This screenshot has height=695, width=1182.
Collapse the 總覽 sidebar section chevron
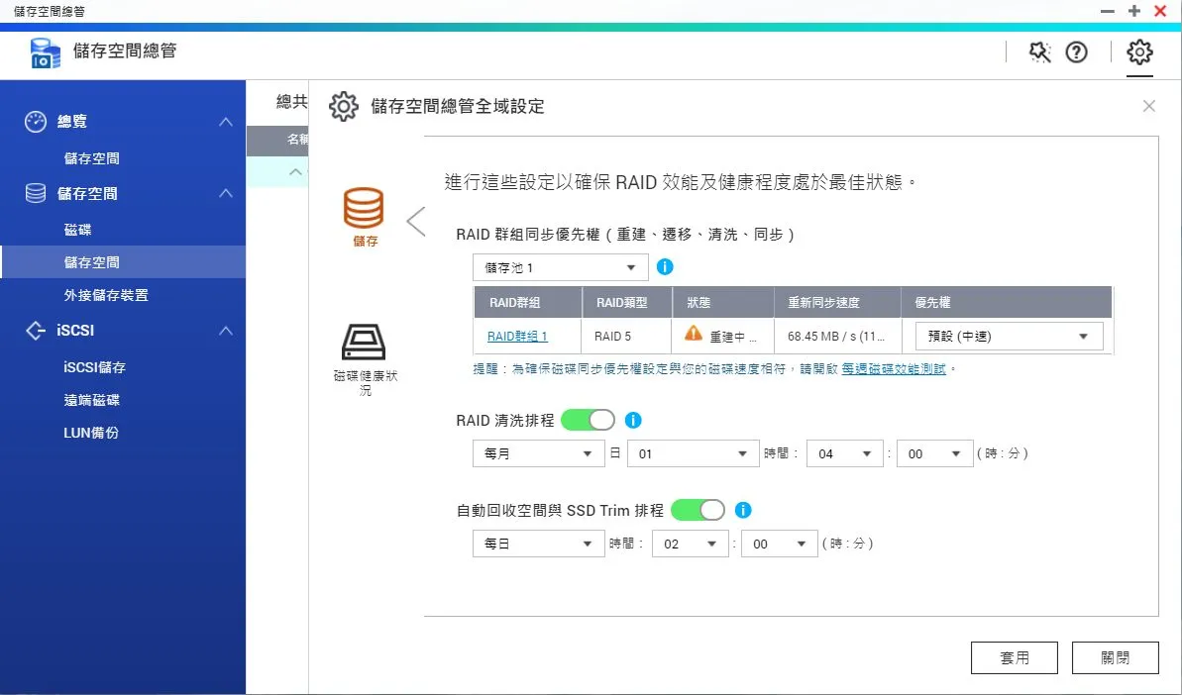(225, 121)
